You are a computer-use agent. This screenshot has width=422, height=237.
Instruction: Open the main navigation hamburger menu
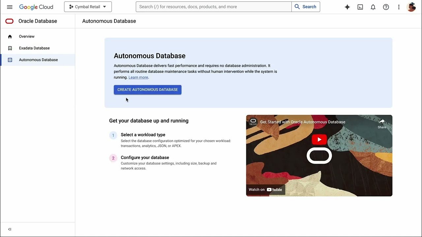point(10,7)
